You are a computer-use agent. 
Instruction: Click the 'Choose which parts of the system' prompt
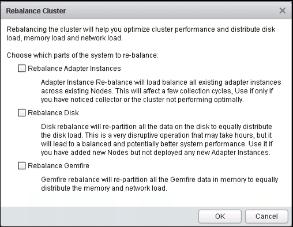click(82, 55)
